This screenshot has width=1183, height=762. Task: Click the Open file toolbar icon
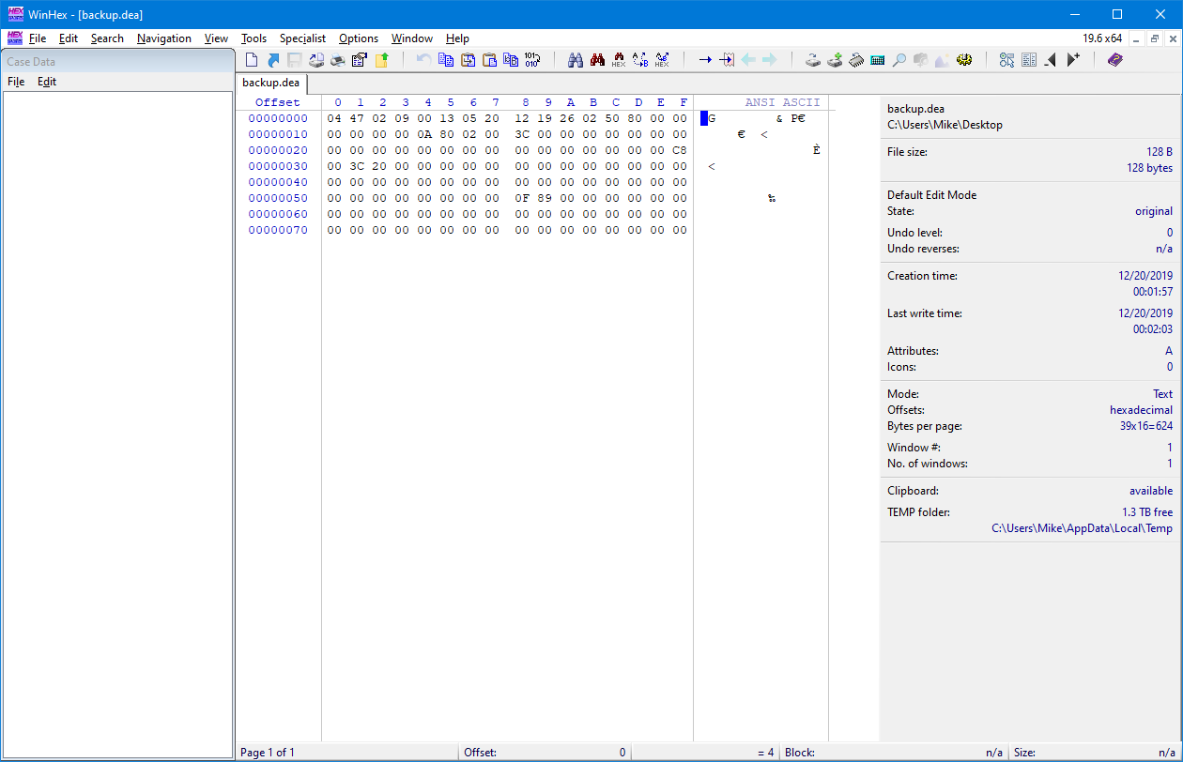[x=273, y=60]
